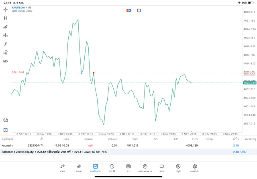This screenshot has height=179, width=257.
Task: Open the chart settings sliders icon
Action: coord(6,35)
